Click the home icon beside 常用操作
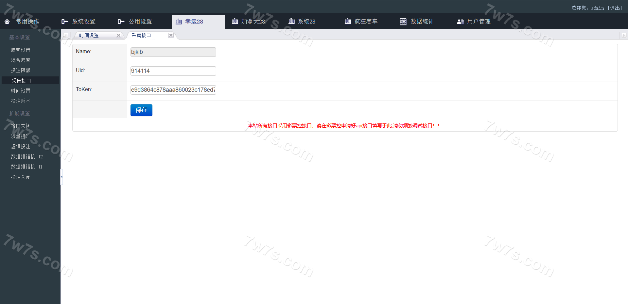 click(7, 22)
